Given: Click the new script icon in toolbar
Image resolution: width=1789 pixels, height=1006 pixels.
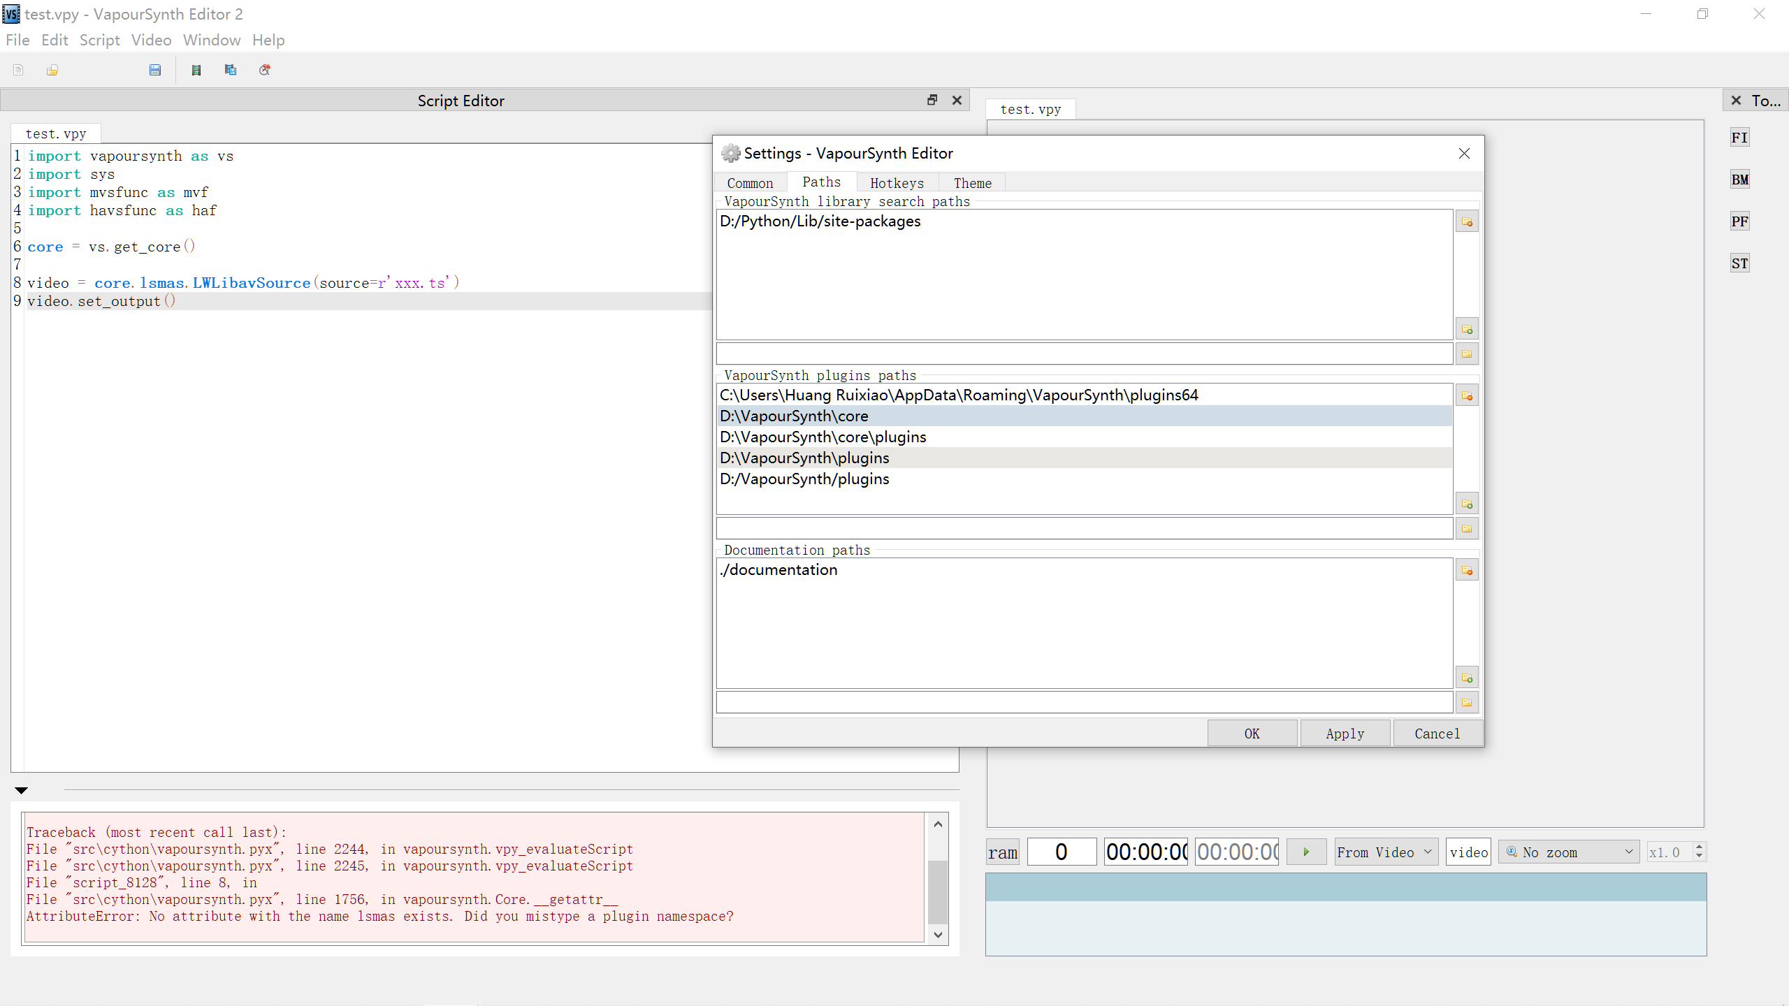Looking at the screenshot, I should [17, 70].
